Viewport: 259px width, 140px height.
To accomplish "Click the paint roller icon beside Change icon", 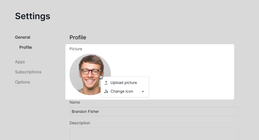I will [106, 91].
